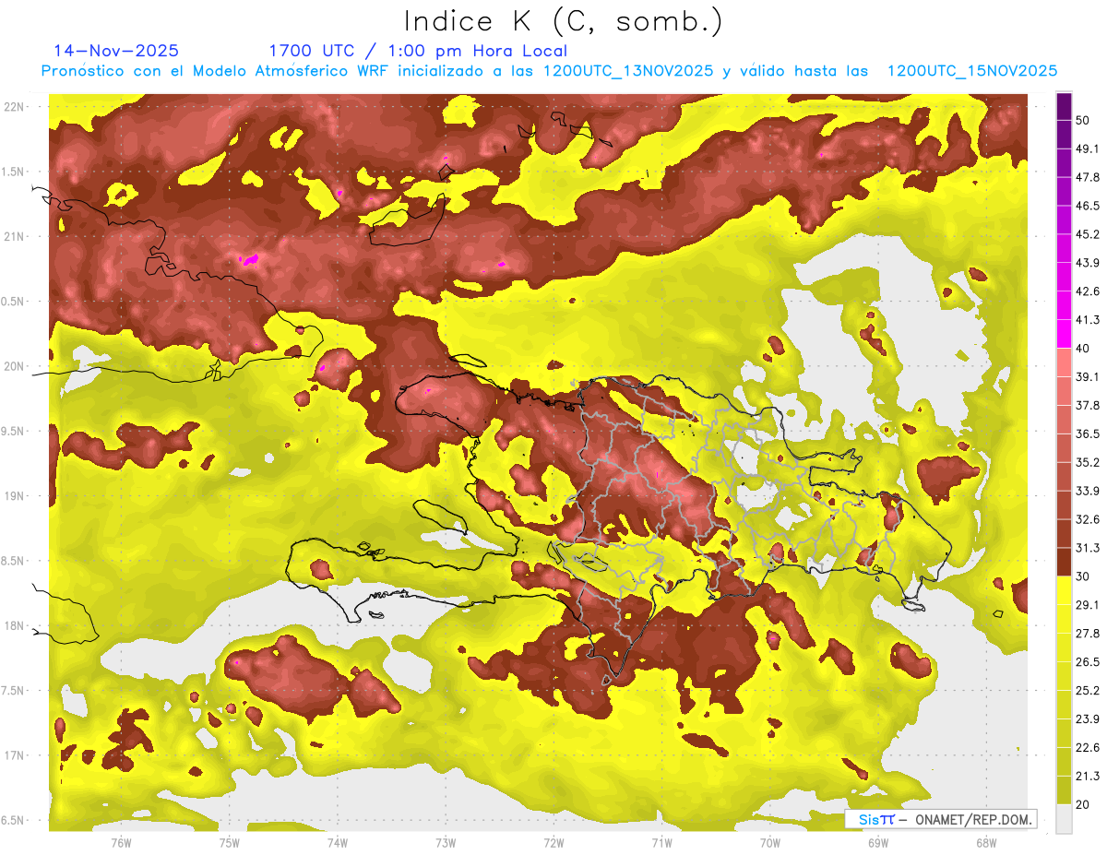This screenshot has width=1107, height=855.
Task: Click the legend value 49.1
Action: [1088, 148]
